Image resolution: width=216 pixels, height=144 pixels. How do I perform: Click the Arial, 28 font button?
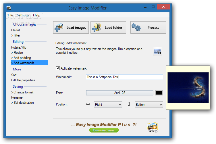(x=119, y=93)
